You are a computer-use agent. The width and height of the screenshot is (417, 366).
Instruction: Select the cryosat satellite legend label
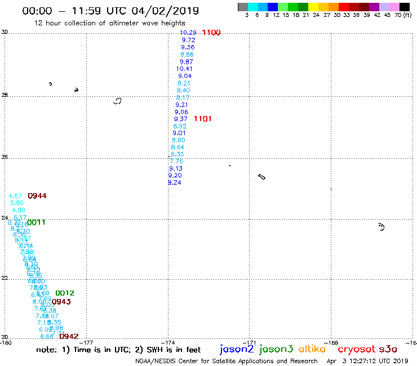click(x=356, y=349)
